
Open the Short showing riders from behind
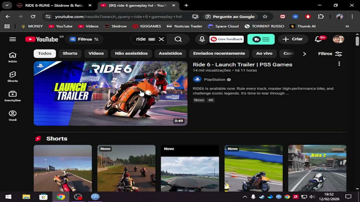pyautogui.click(x=126, y=168)
